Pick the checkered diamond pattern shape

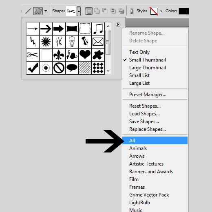(98, 68)
